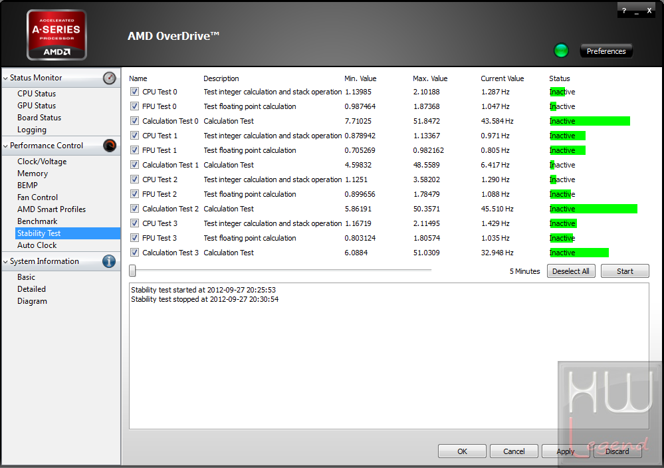The width and height of the screenshot is (664, 468).
Task: Click the AMD A-Series processor logo
Action: tap(56, 35)
